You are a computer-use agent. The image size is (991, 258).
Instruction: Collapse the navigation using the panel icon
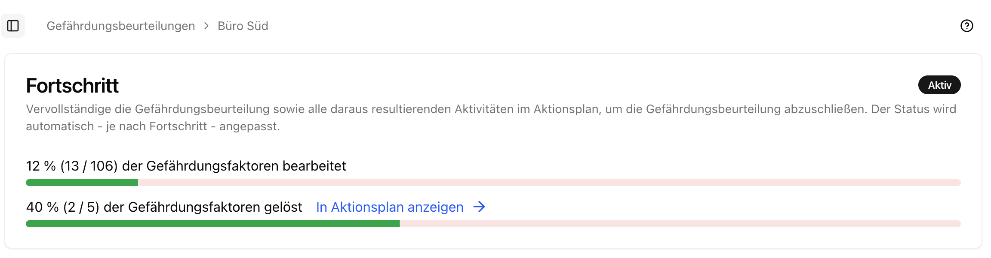point(12,26)
